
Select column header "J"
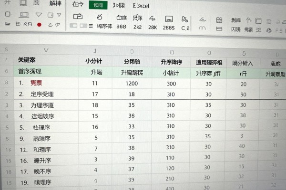tap(95, 51)
